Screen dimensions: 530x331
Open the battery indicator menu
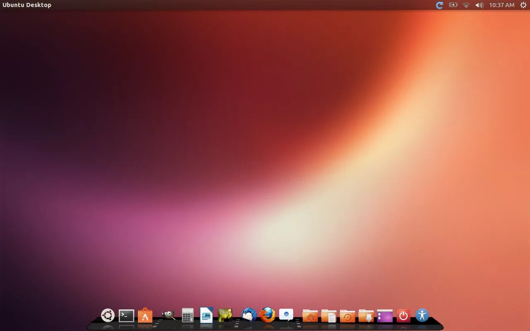point(453,5)
